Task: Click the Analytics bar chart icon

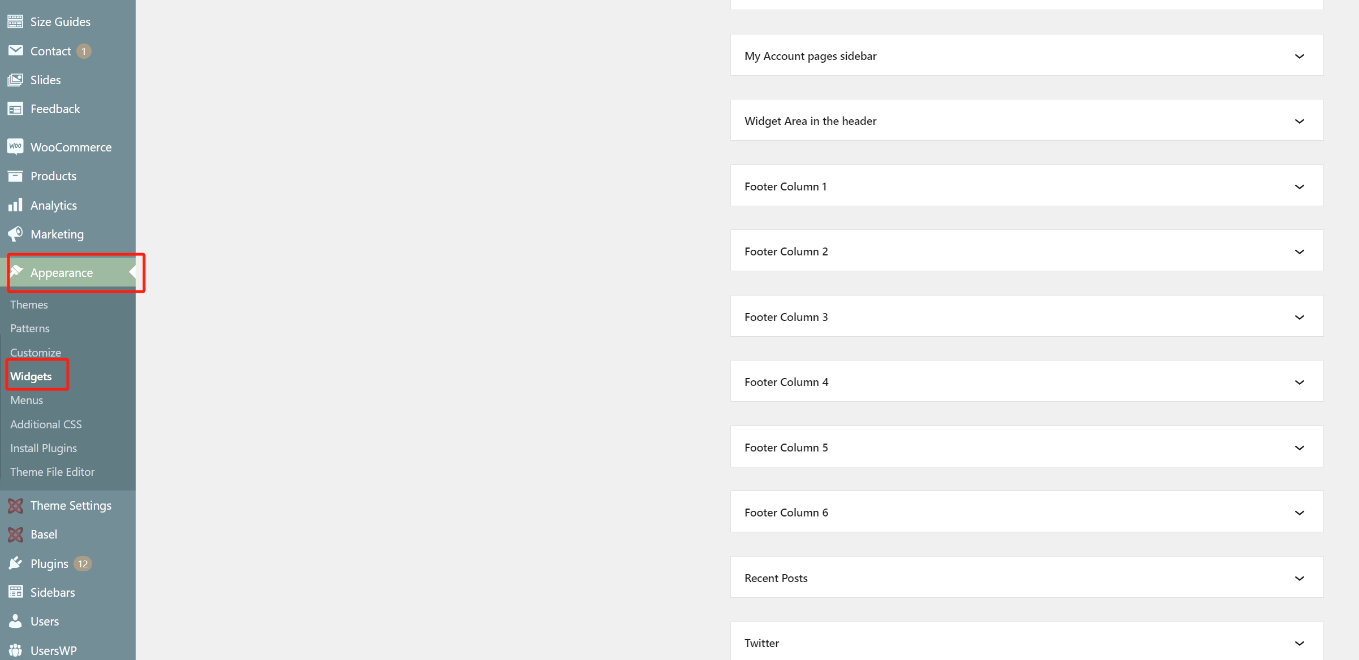Action: click(x=15, y=205)
